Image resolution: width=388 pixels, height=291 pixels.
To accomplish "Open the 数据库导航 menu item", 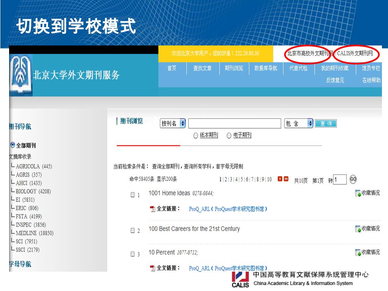I will click(x=266, y=68).
